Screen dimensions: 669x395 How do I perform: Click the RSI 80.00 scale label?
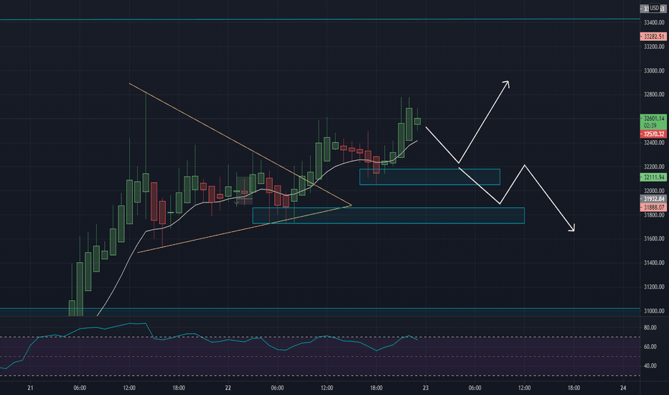650,327
